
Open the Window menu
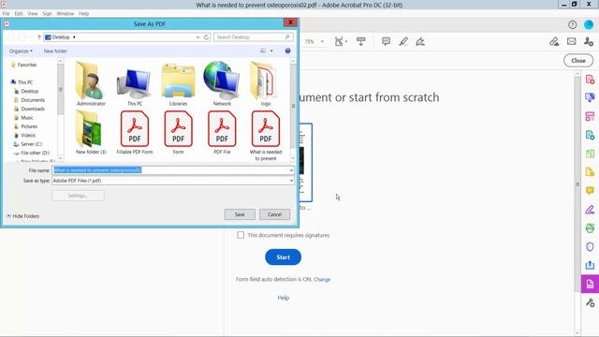pyautogui.click(x=66, y=13)
